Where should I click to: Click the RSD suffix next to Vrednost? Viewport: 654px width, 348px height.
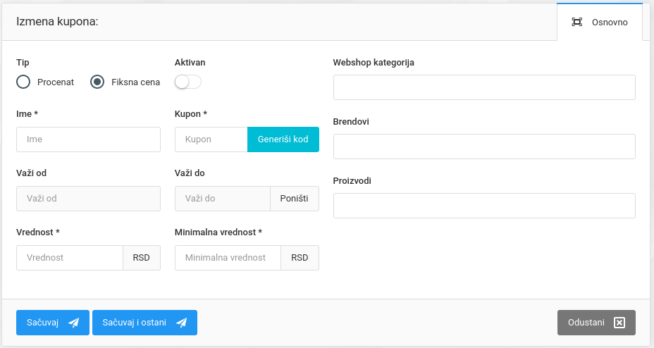coord(142,258)
